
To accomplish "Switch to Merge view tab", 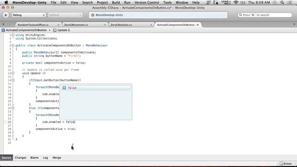I will click(57, 158).
